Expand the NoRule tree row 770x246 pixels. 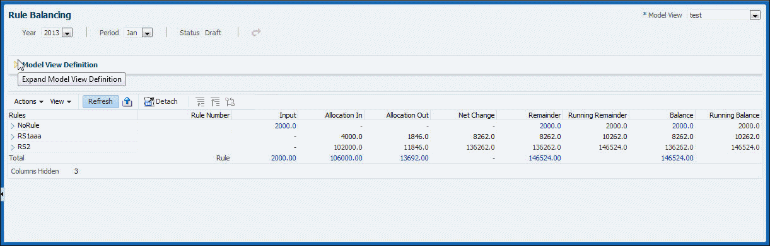(12, 126)
